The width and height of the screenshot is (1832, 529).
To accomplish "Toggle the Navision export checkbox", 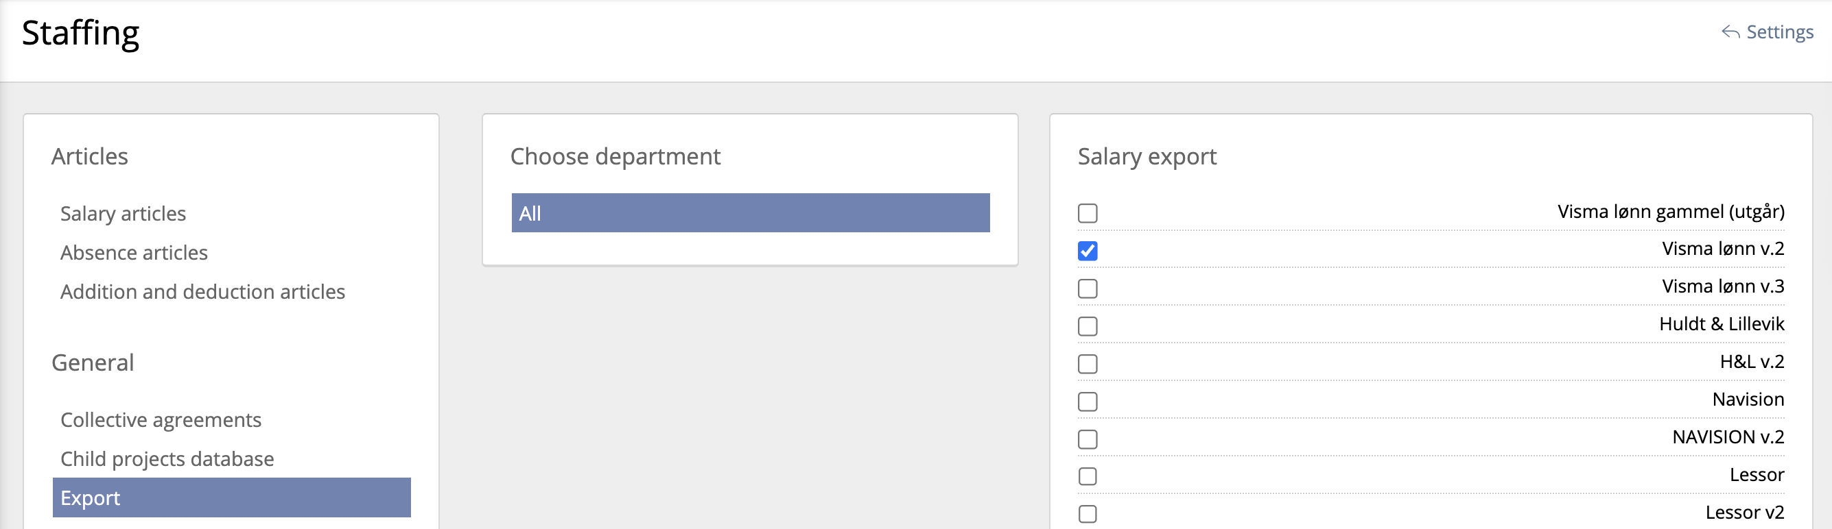I will pos(1088,401).
